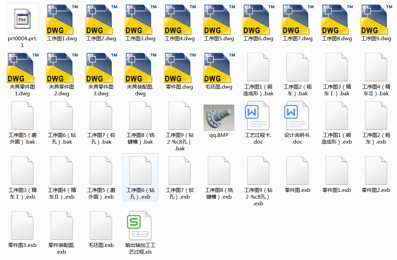Choose the 工序图9.dwg DWG icon
The height and width of the screenshot is (260, 397).
coord(376,19)
